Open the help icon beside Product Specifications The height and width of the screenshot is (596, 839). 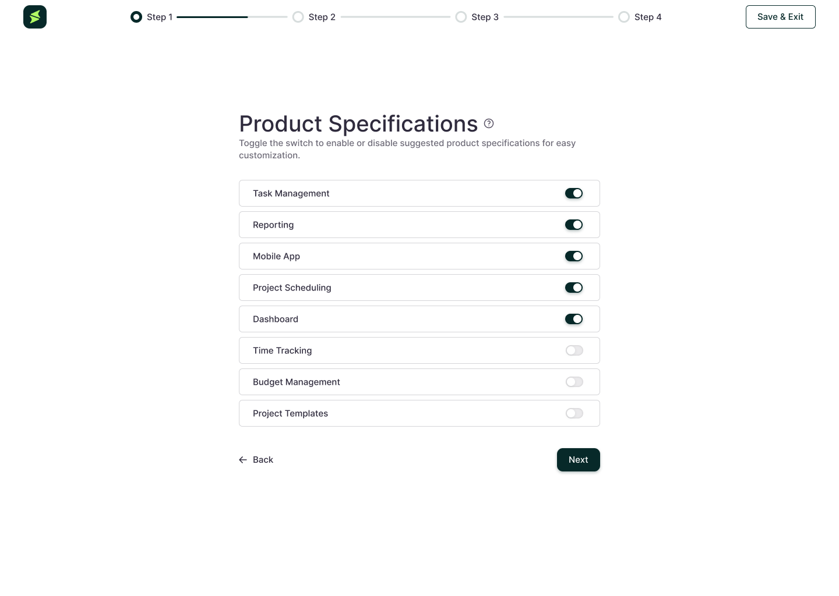(489, 123)
